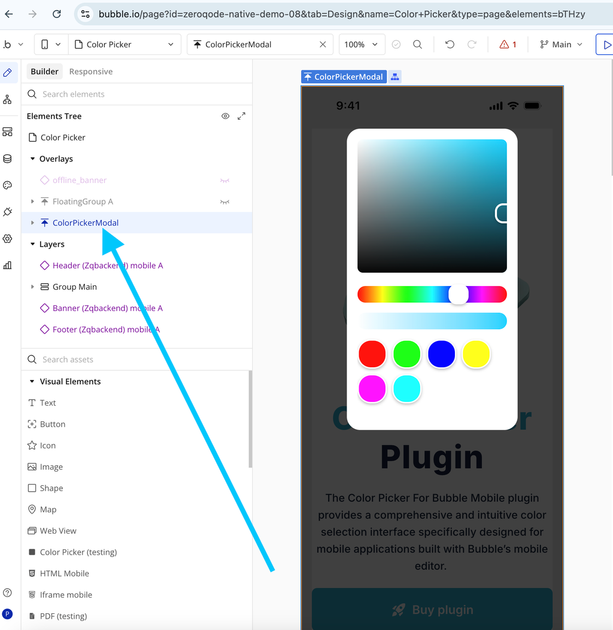Select Footer (Zqbackend) mobile A

(106, 330)
